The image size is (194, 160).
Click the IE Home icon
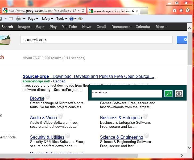pyautogui.click(x=175, y=10)
